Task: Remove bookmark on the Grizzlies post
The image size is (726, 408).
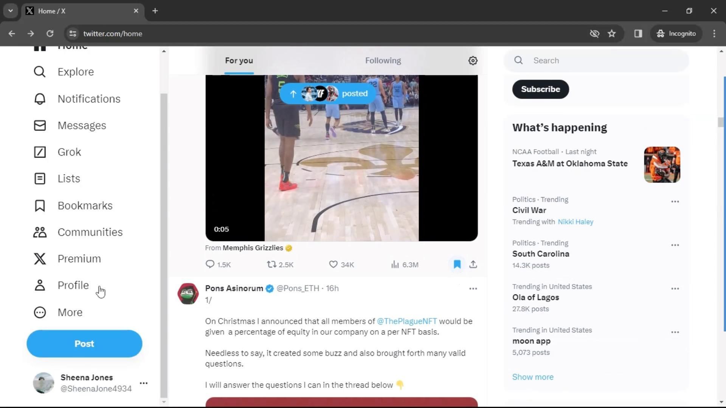Action: [x=457, y=264]
